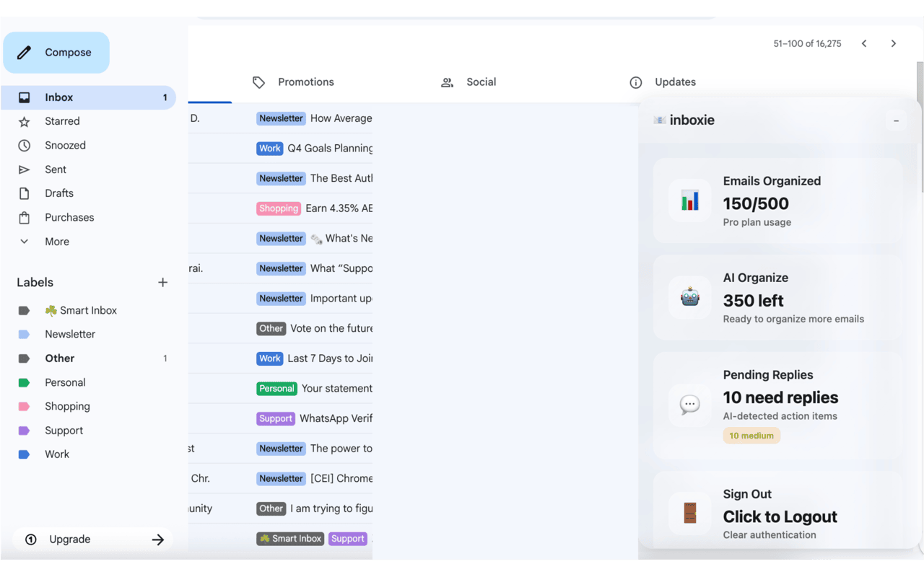Open Purchases via shopping bag icon
The image size is (924, 577).
pos(25,217)
